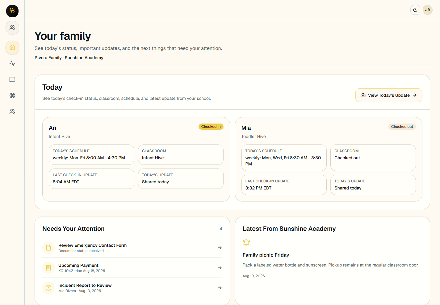
Task: Click the app logo icon in sidebar
Action: 12,11
